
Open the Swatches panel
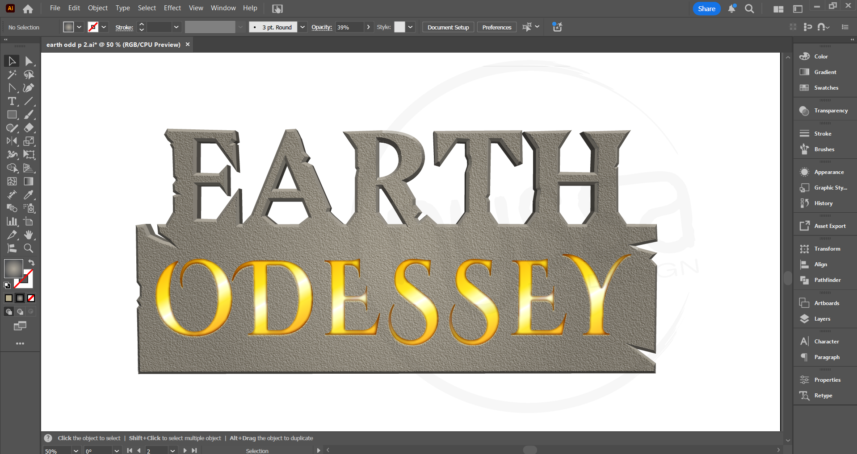[825, 87]
